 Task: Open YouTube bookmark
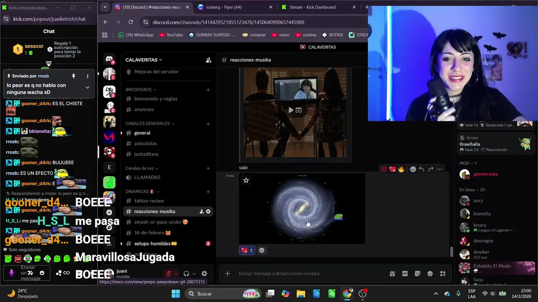[x=171, y=35]
